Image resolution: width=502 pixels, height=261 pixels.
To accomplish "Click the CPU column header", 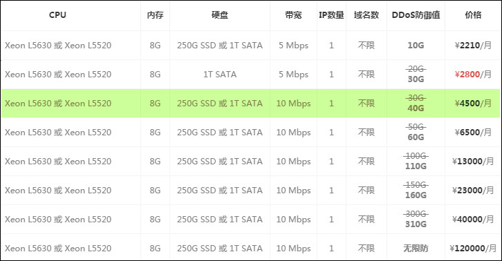I will click(57, 15).
